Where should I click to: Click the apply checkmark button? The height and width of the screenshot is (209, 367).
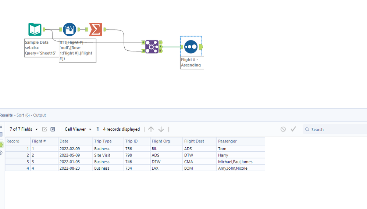coord(293,129)
